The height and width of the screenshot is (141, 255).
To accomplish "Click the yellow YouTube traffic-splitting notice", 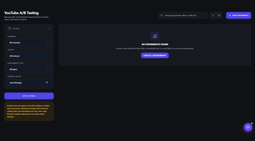I will point(29,111).
